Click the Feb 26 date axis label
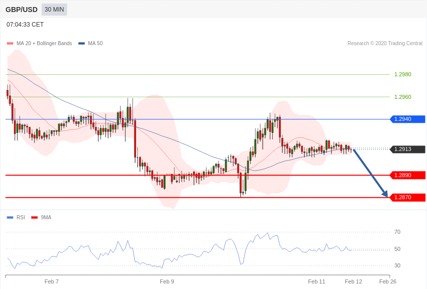427x289 pixels. tap(388, 281)
